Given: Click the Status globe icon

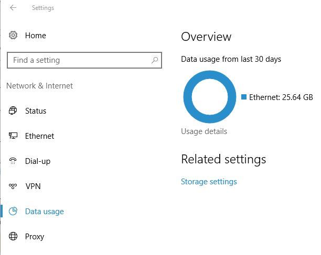Looking at the screenshot, I should (13, 111).
